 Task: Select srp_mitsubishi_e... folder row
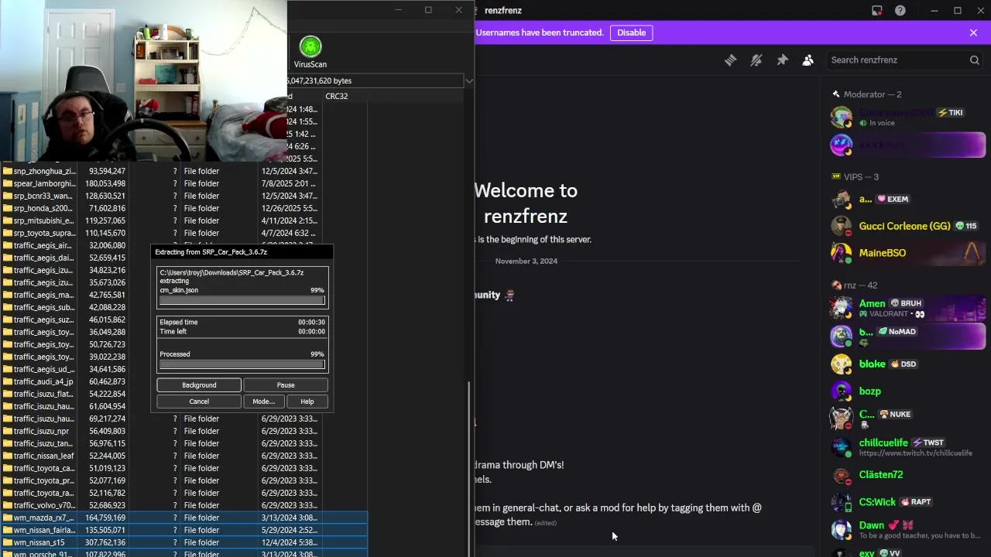coord(183,220)
